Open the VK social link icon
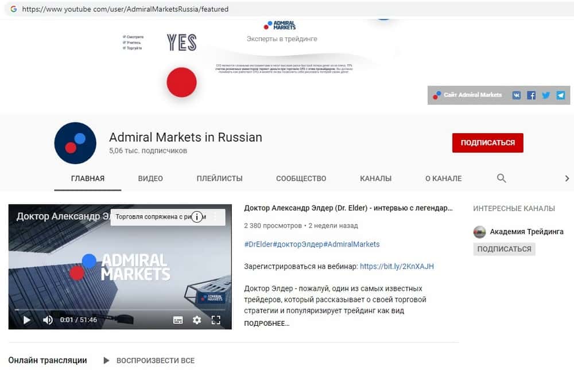 (516, 95)
